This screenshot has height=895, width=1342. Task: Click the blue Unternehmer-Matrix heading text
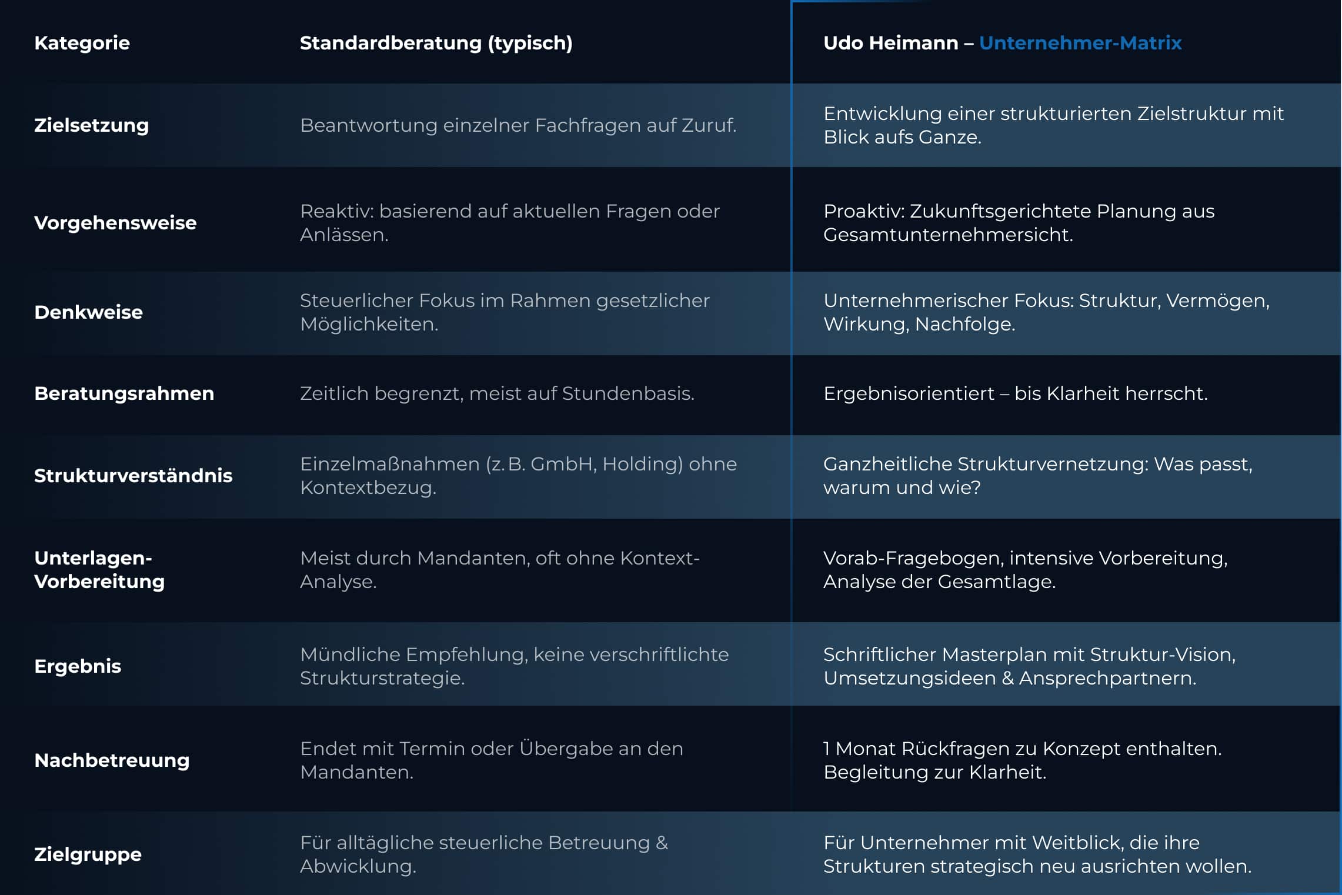tap(1080, 43)
